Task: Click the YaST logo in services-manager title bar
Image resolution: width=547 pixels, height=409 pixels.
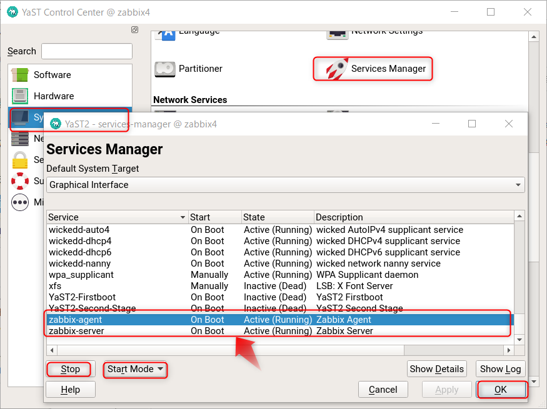Action: (56, 124)
